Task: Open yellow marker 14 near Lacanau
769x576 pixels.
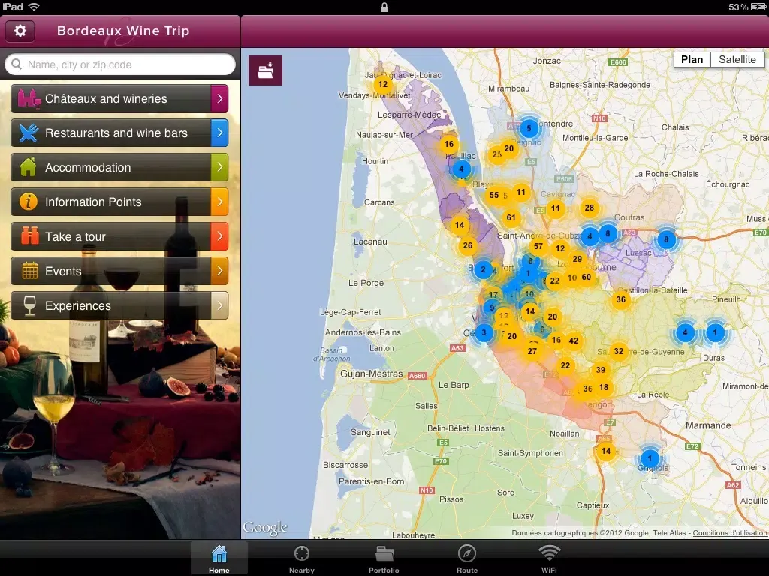Action: [x=460, y=225]
